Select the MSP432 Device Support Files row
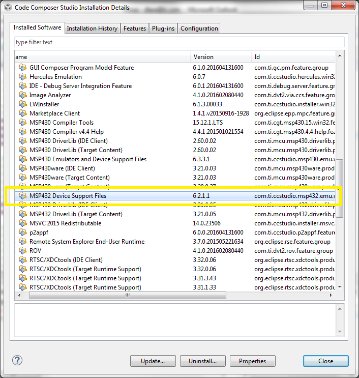The height and width of the screenshot is (378, 359). [175, 196]
